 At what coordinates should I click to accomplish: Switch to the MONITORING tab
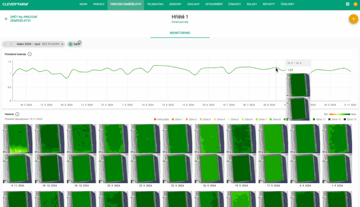click(x=180, y=33)
